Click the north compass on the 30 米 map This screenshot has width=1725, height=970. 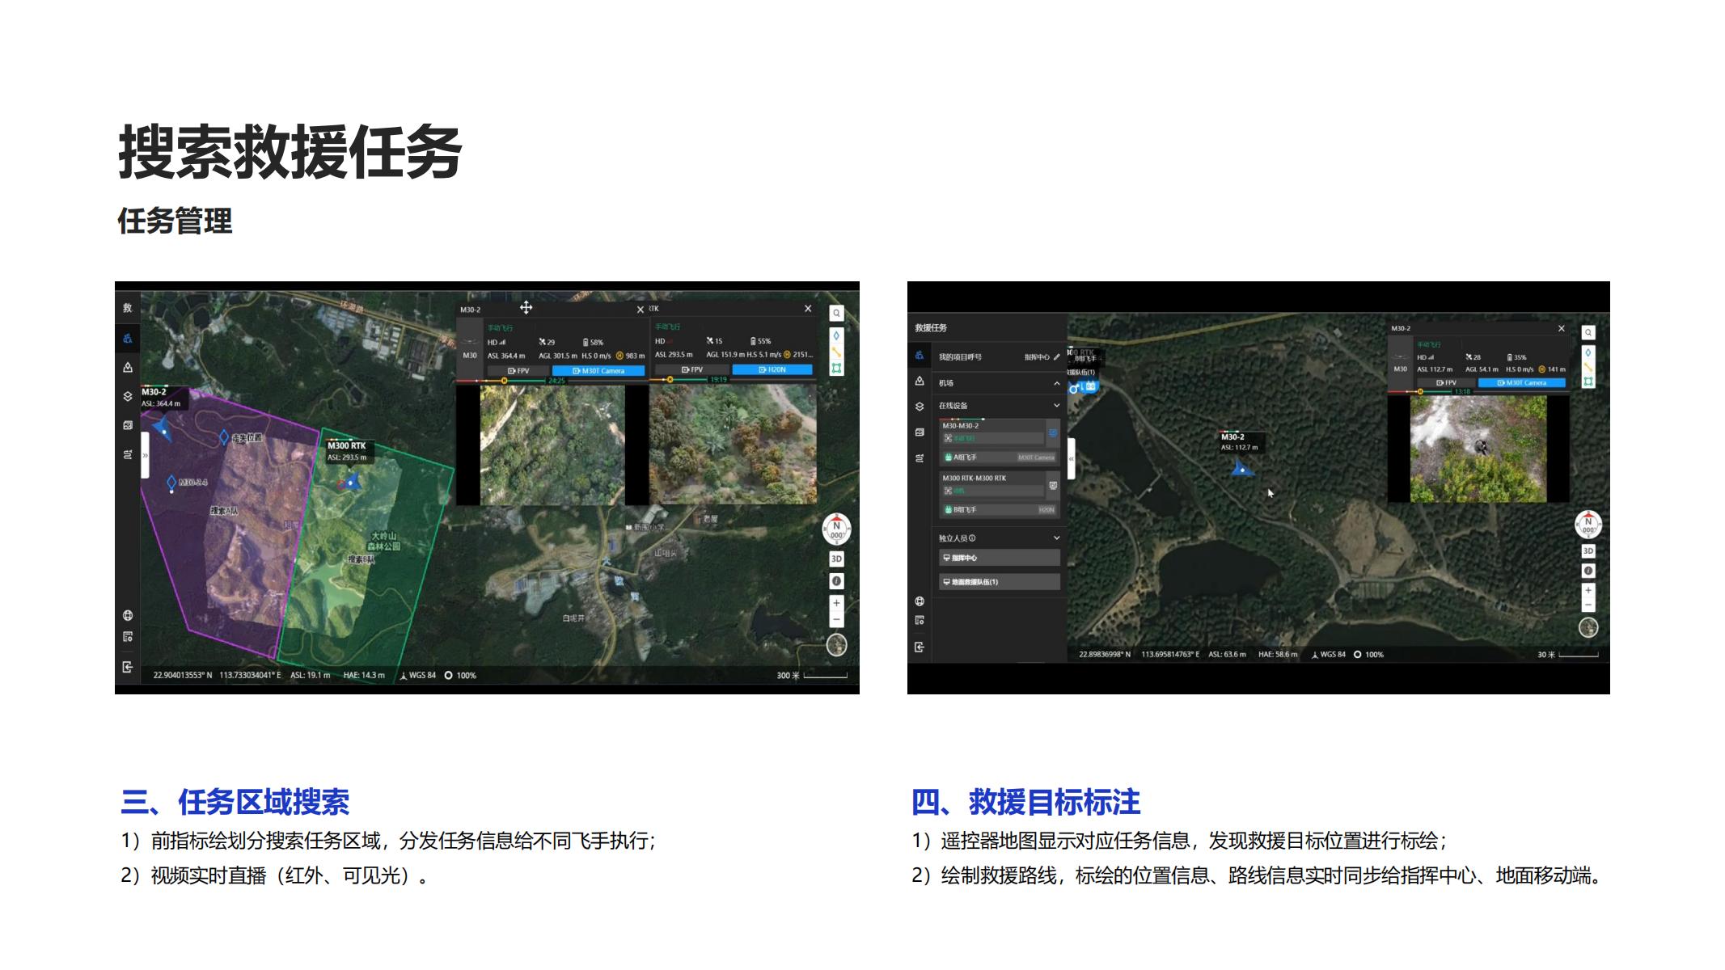[x=1588, y=525]
